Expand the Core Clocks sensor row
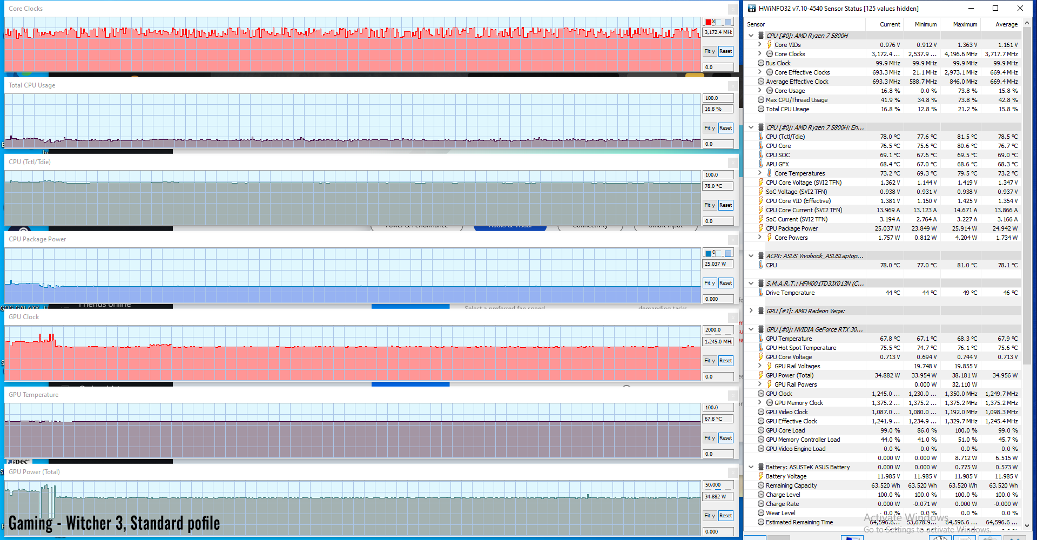Screen dimensions: 1037x540 [x=760, y=54]
